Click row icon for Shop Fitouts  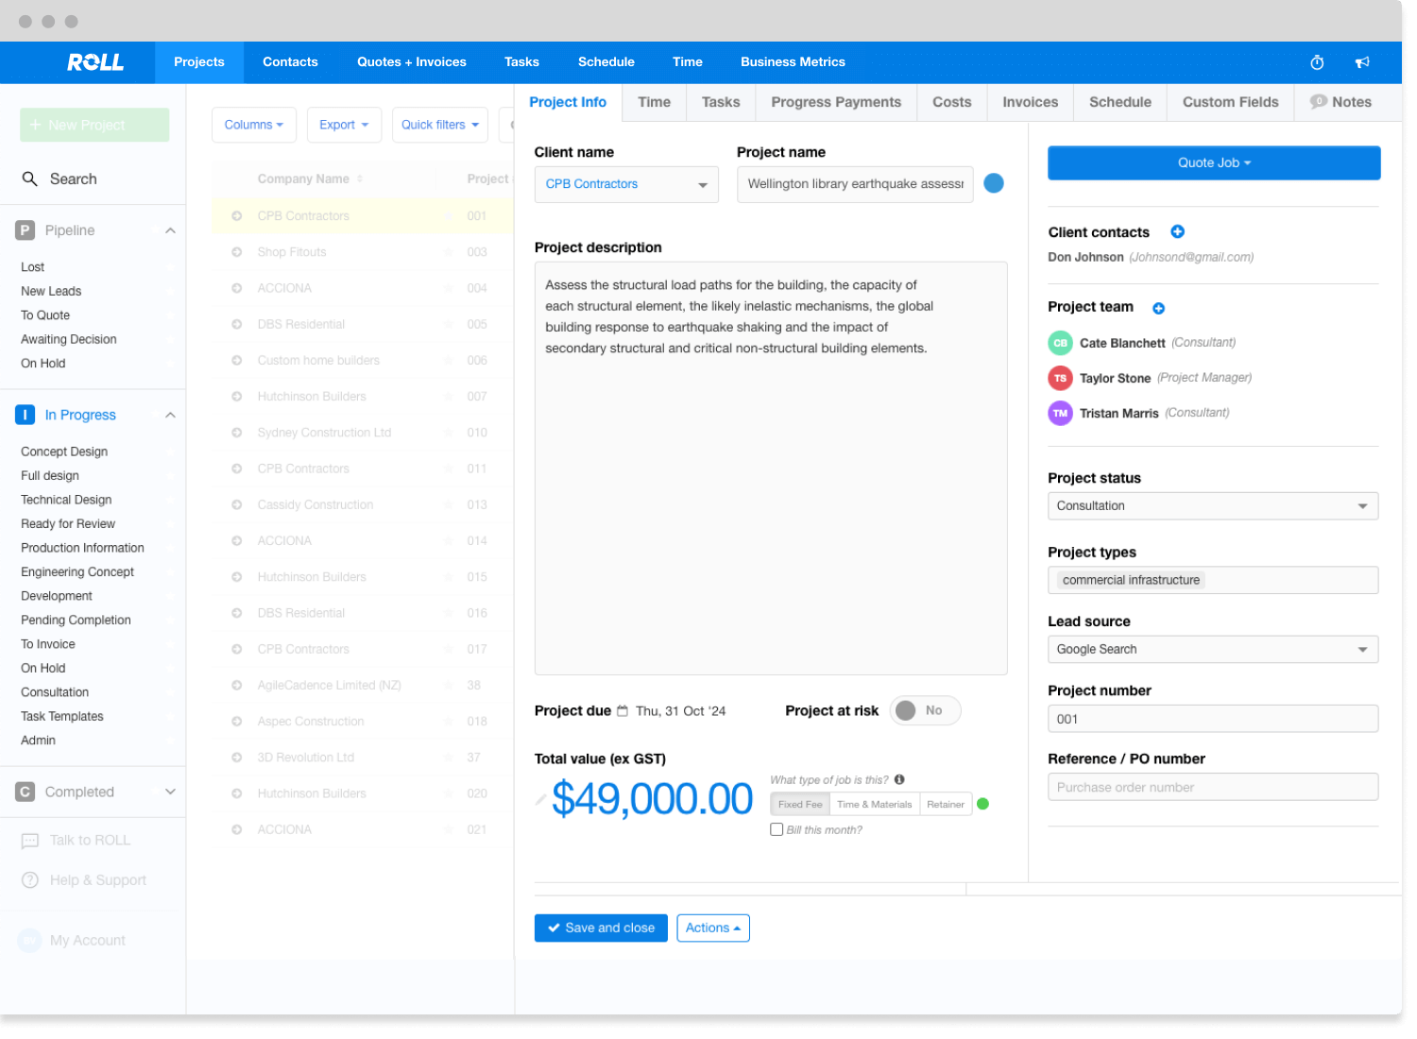[x=237, y=252]
